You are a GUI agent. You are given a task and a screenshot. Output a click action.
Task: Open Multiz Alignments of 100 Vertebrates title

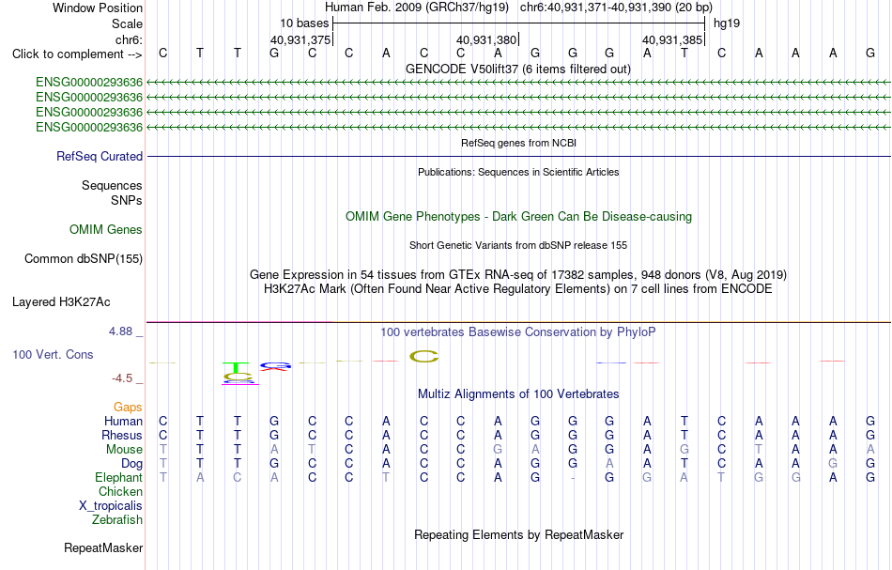pyautogui.click(x=518, y=393)
